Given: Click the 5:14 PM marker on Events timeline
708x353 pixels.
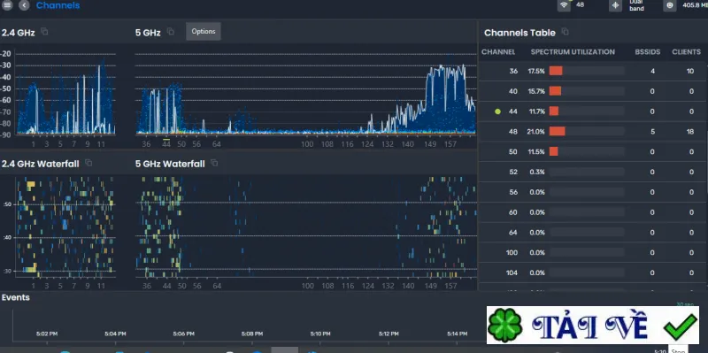Looking at the screenshot, I should click(x=458, y=334).
